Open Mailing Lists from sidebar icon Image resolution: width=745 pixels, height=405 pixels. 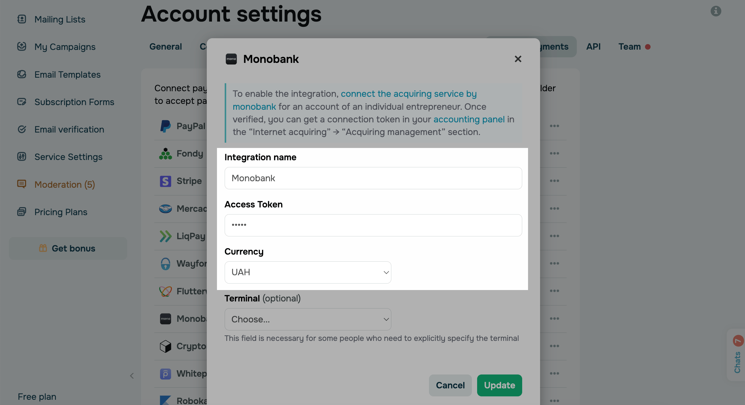click(x=22, y=19)
